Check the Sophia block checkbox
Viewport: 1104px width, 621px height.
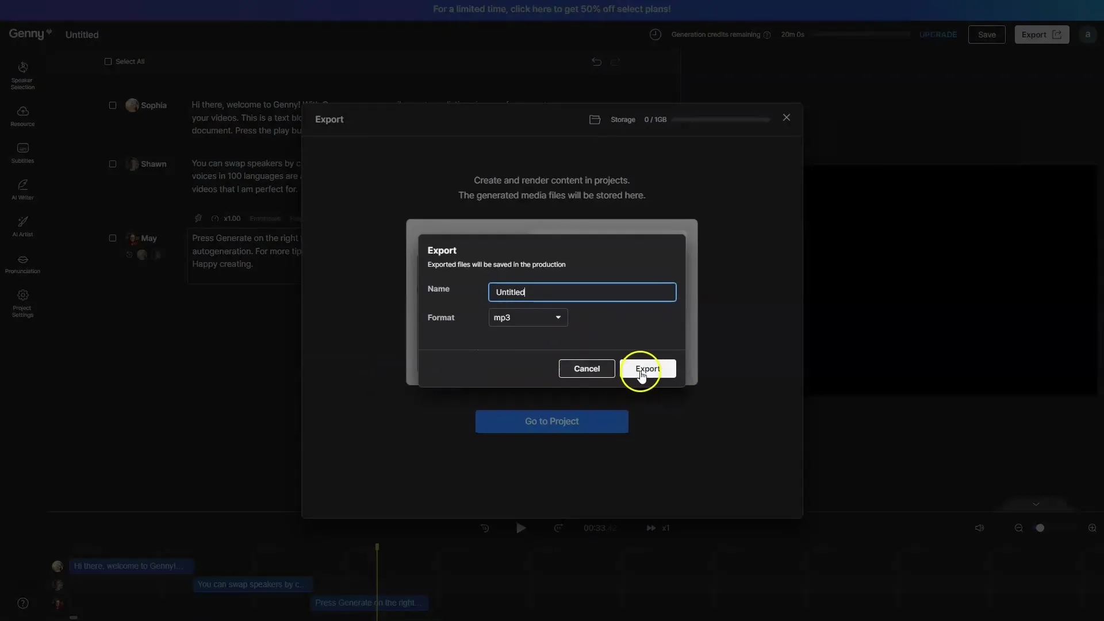(113, 105)
